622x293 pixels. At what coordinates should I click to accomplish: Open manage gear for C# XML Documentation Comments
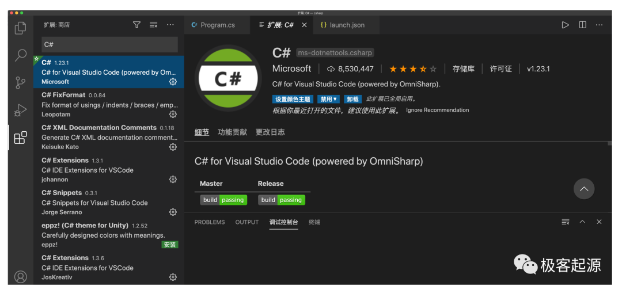(x=173, y=147)
